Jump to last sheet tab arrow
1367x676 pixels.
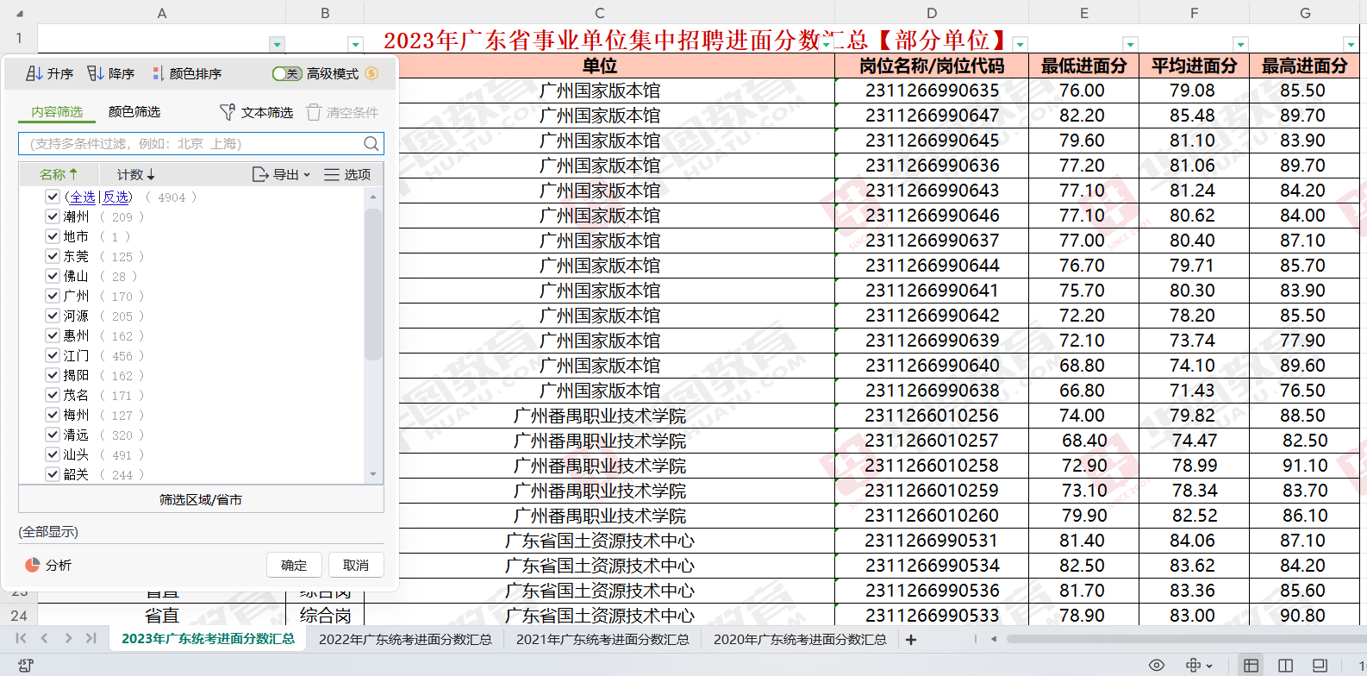91,638
